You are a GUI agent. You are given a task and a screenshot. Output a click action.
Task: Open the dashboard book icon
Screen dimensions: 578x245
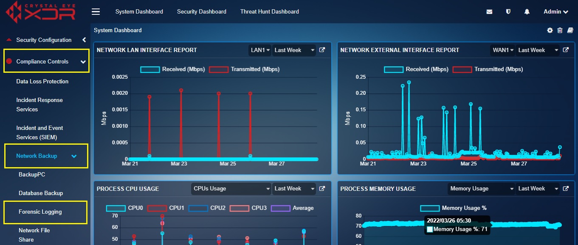570,30
